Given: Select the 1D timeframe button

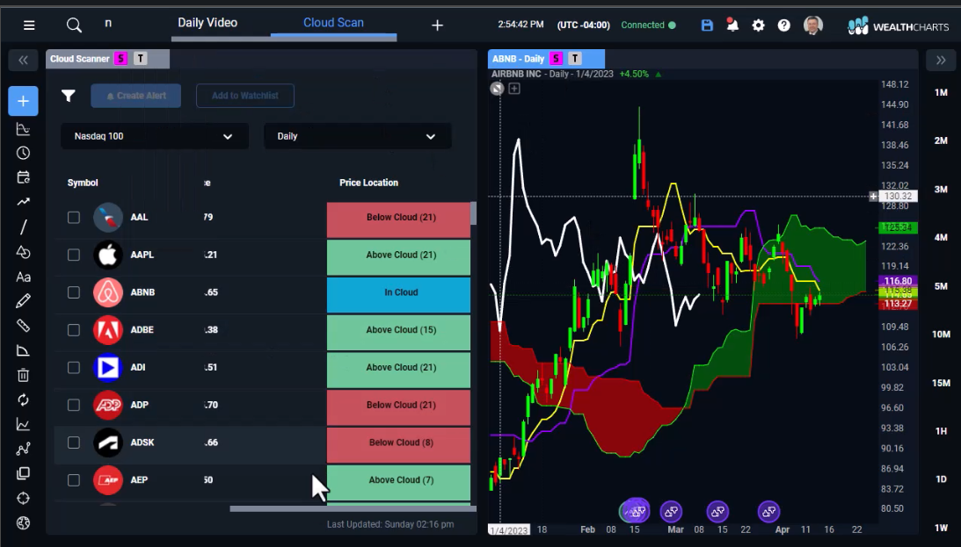Looking at the screenshot, I should 941,479.
